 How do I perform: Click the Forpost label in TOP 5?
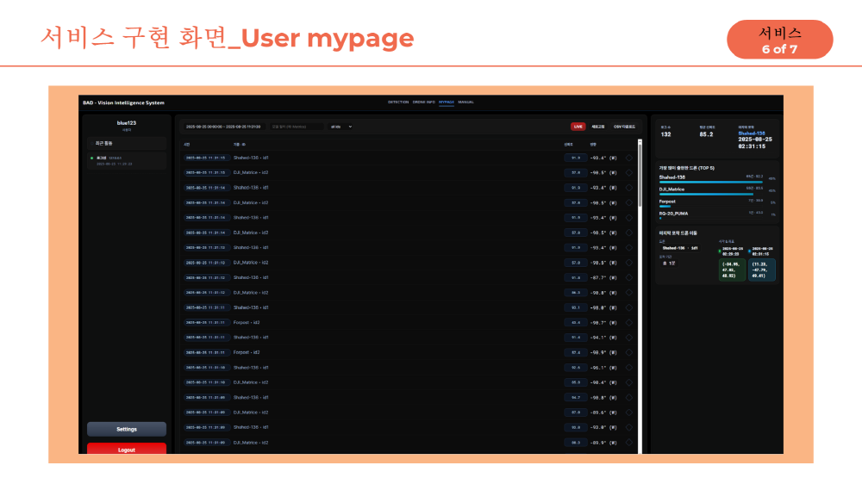667,201
